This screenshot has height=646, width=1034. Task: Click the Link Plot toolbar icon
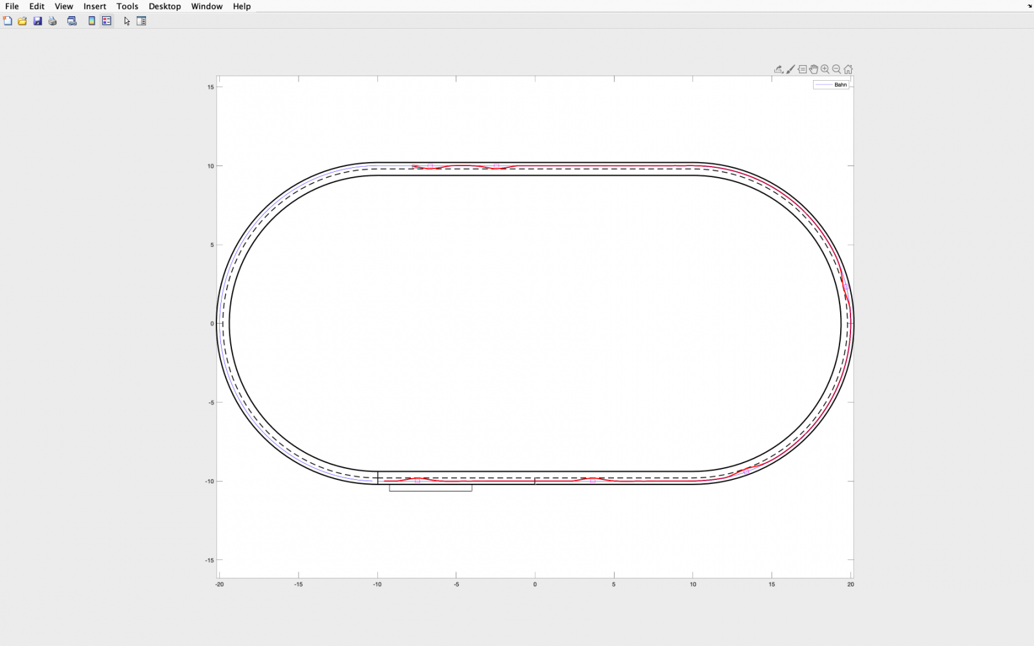72,21
